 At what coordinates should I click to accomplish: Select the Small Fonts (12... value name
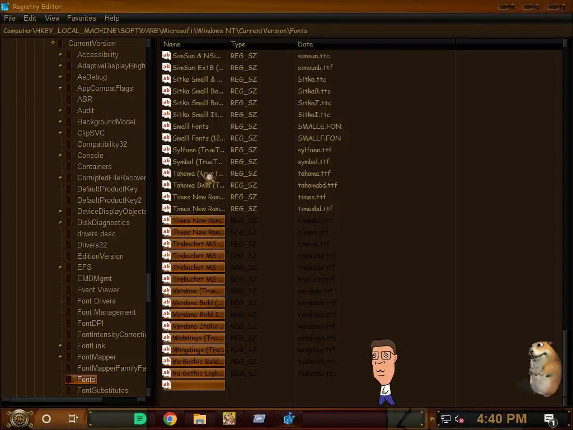pos(199,138)
